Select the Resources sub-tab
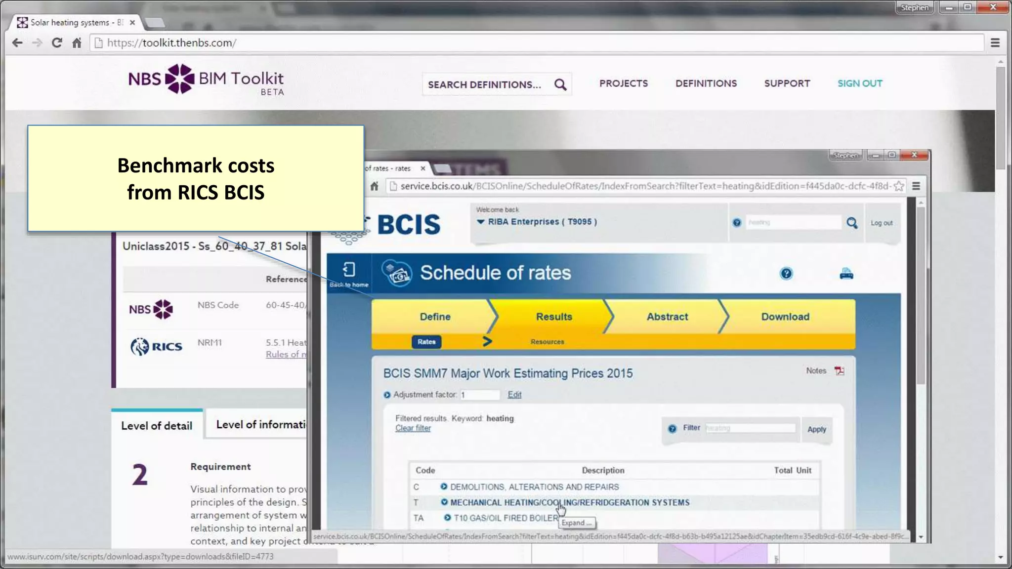 547,342
